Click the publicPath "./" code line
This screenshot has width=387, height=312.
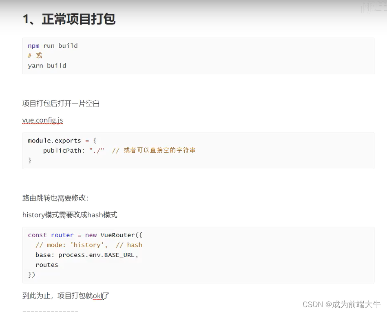click(66, 150)
